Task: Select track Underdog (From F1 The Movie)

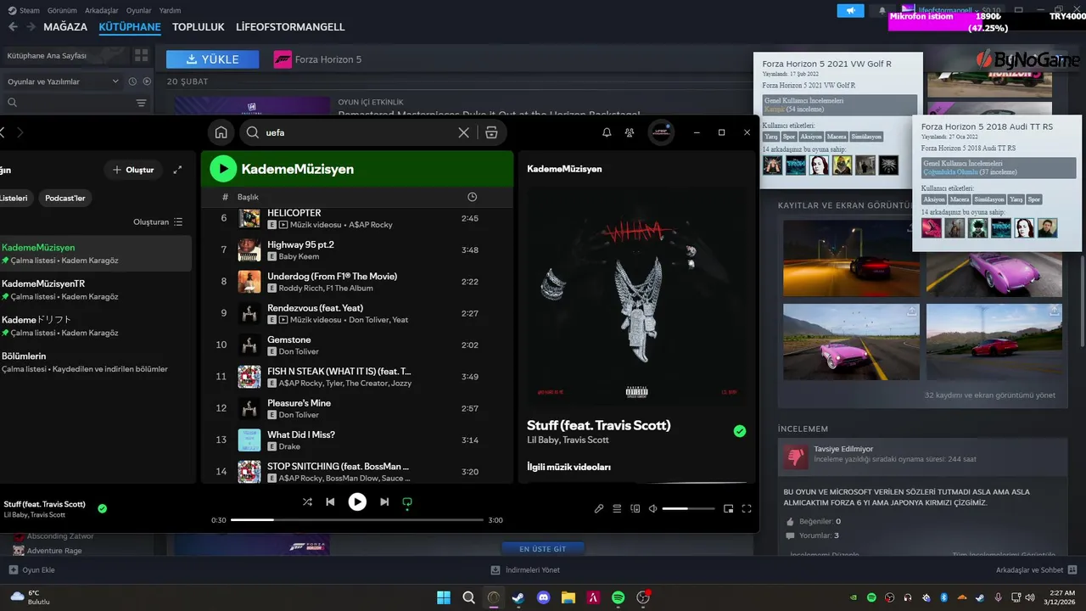Action: (356, 282)
